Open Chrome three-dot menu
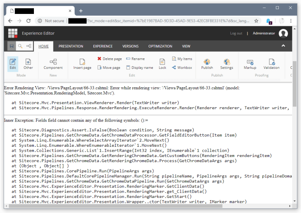Image resolution: width=301 pixels, height=213 pixels. click(291, 21)
